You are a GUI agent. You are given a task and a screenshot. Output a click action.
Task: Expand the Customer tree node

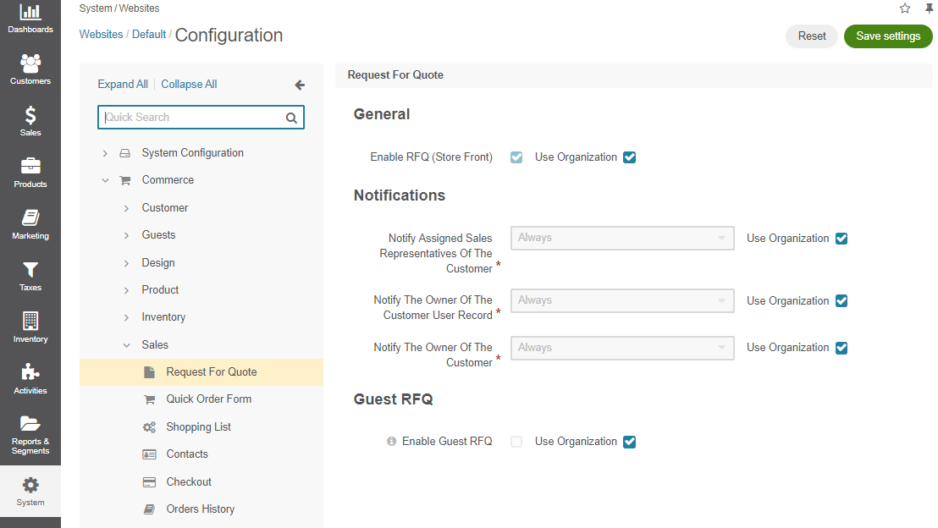[126, 208]
